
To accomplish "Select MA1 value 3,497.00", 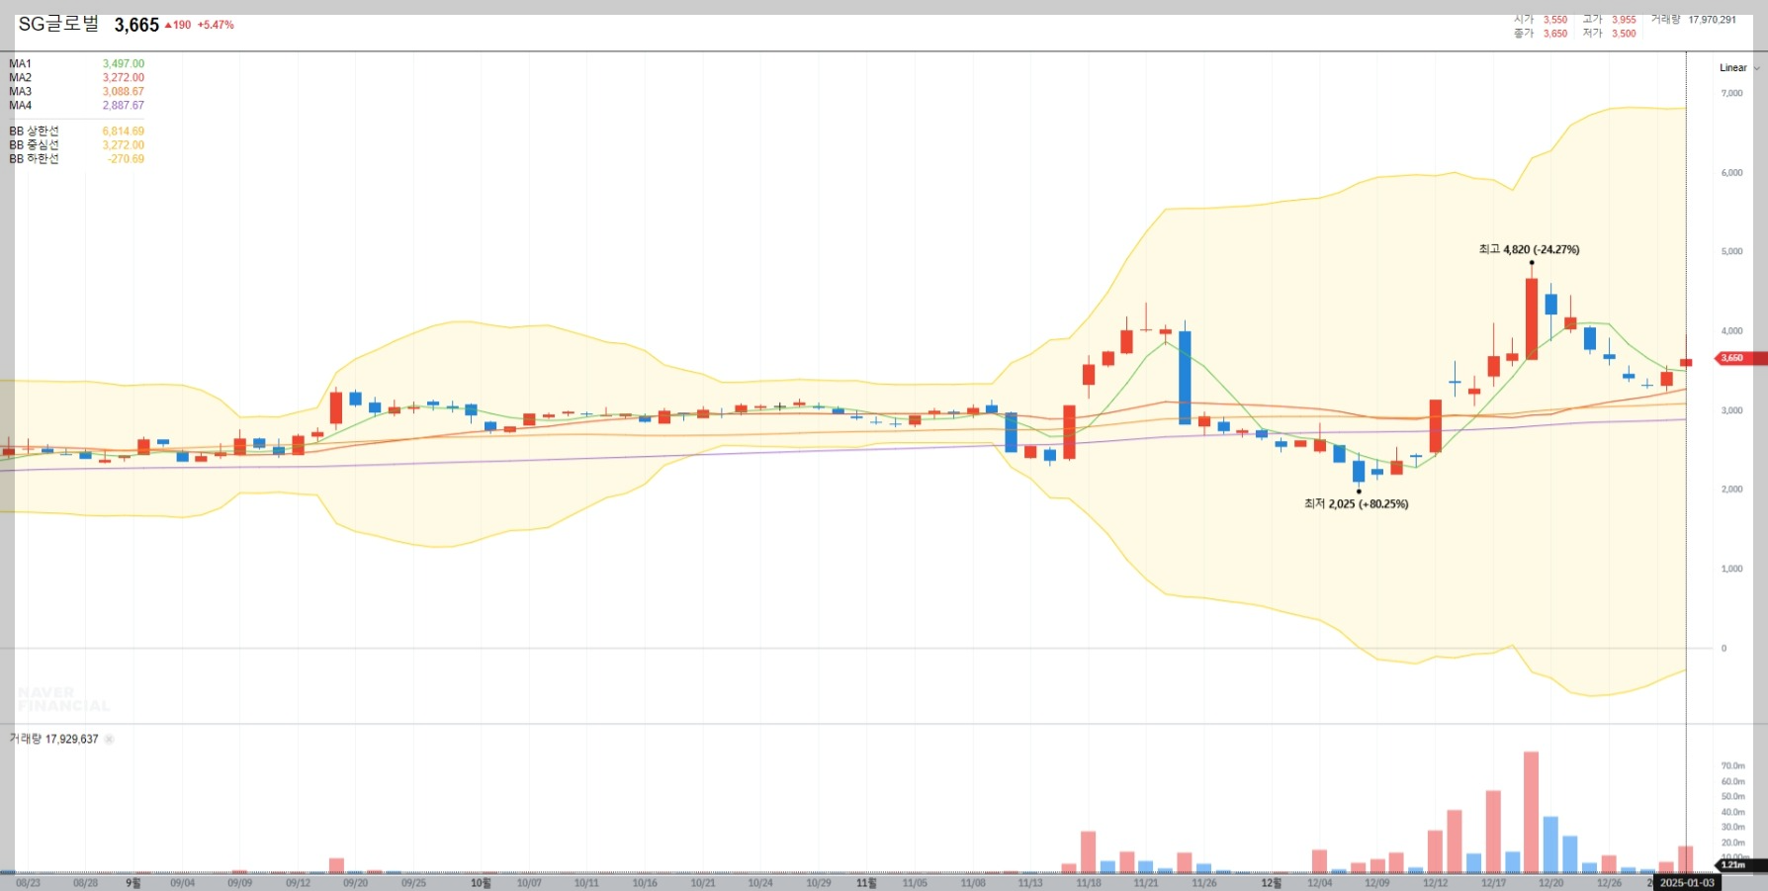I will coord(124,63).
